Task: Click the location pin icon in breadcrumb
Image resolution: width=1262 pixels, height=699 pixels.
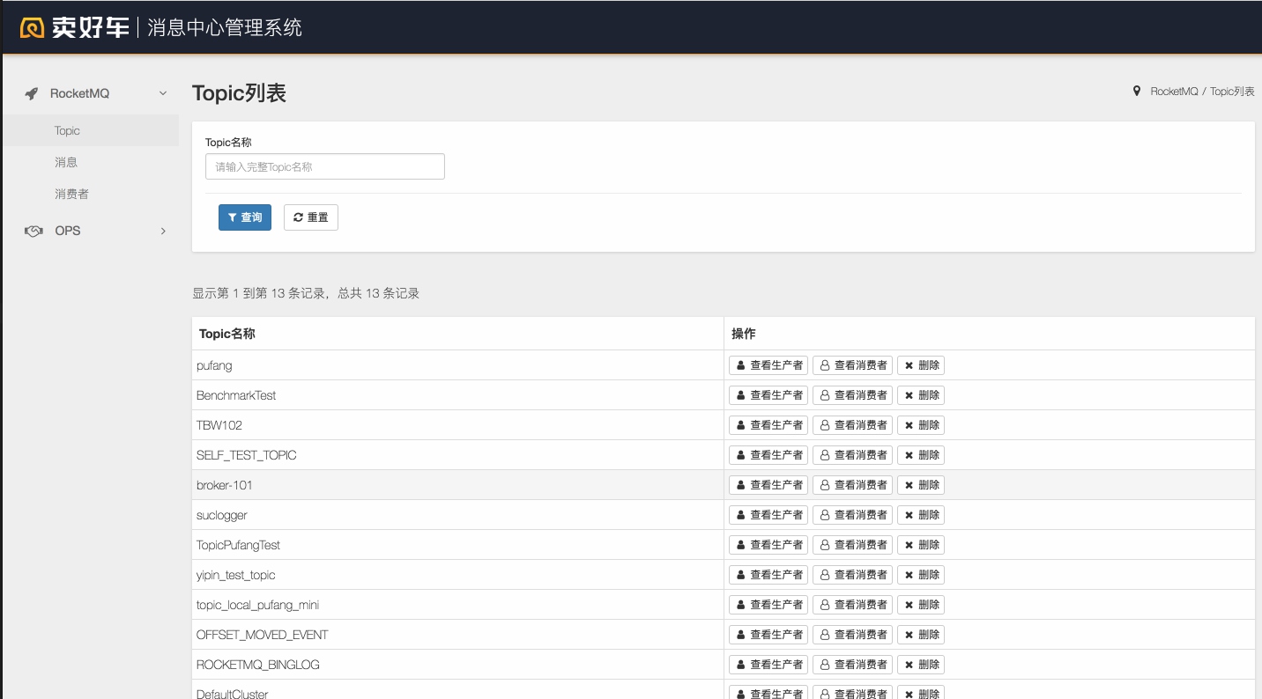Action: pos(1137,91)
